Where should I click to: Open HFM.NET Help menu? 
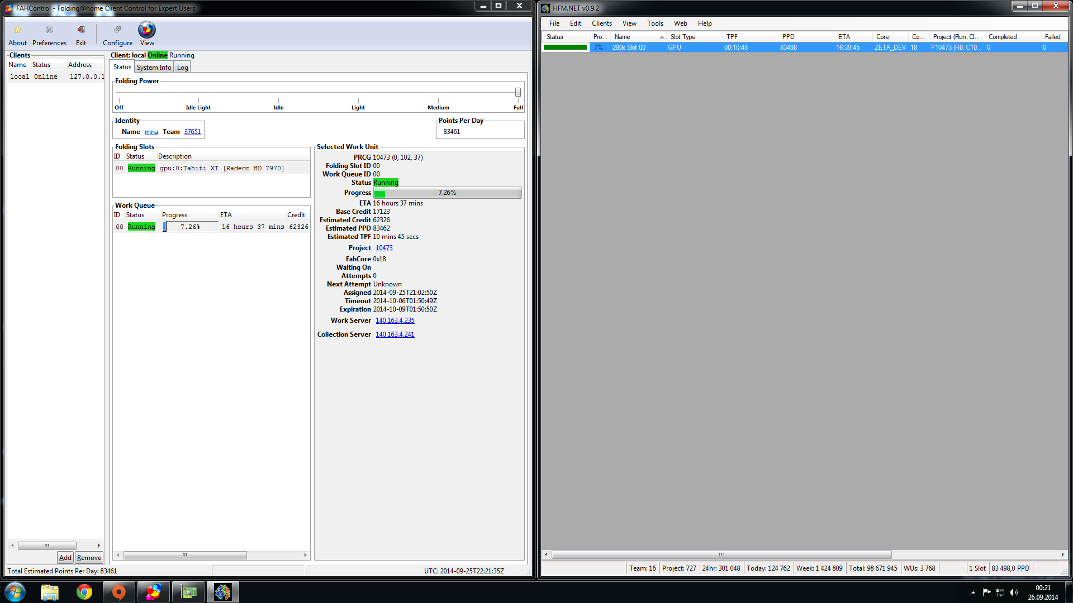click(705, 23)
